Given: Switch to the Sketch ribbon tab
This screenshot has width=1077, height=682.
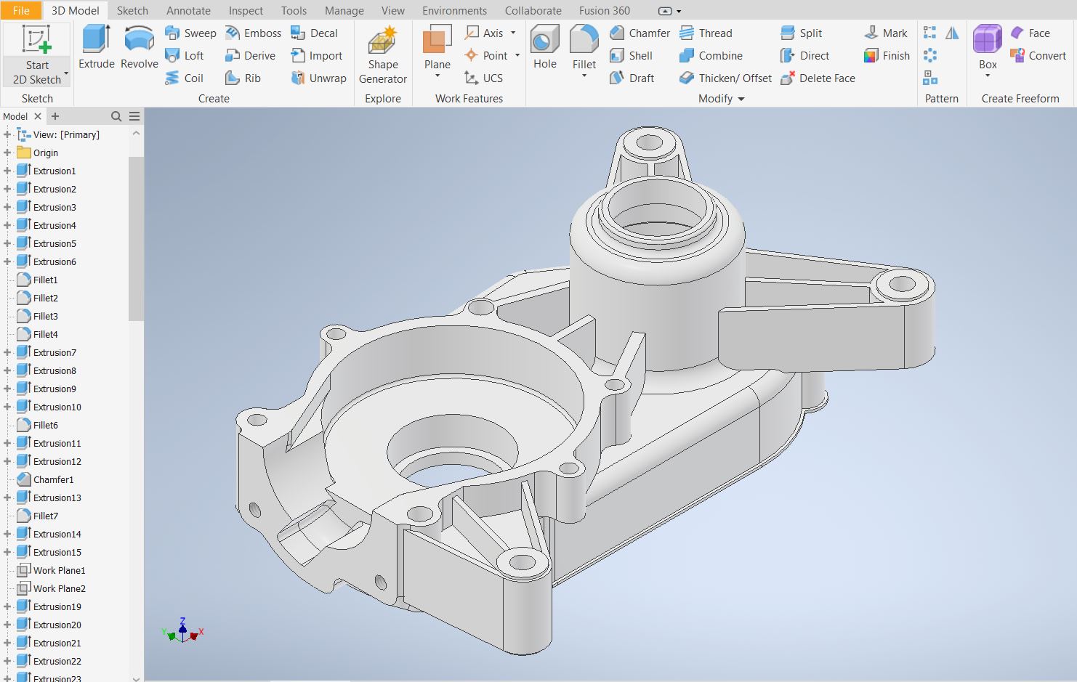Looking at the screenshot, I should pos(132,11).
